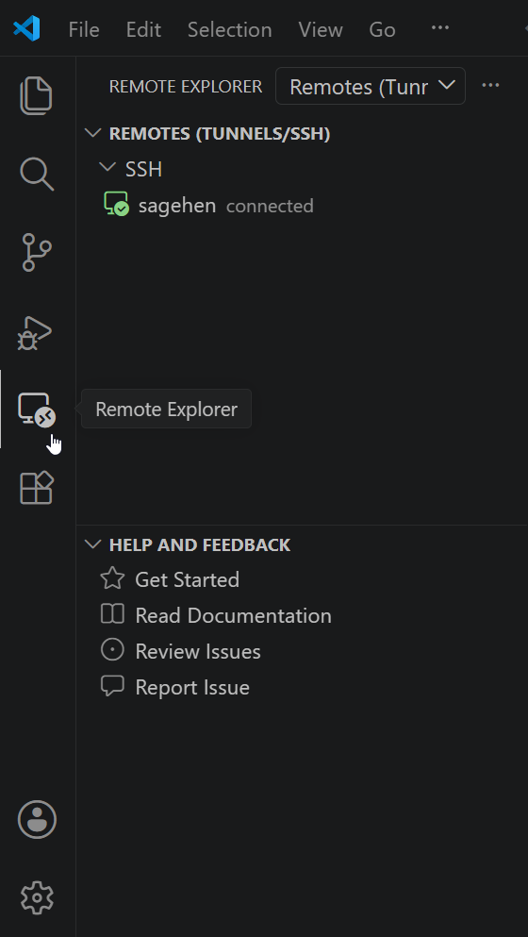Open the Manage gear icon

click(x=37, y=897)
